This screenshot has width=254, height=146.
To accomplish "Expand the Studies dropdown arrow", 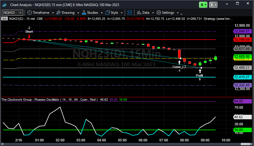I will pos(102,13).
